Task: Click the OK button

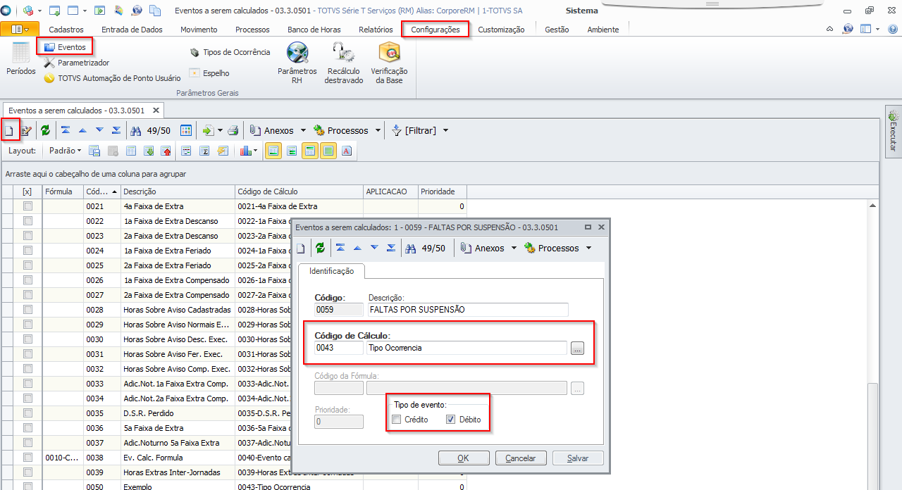Action: click(463, 458)
